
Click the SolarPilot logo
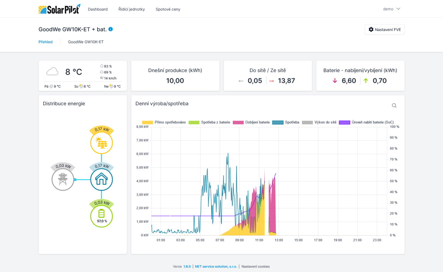[59, 9]
